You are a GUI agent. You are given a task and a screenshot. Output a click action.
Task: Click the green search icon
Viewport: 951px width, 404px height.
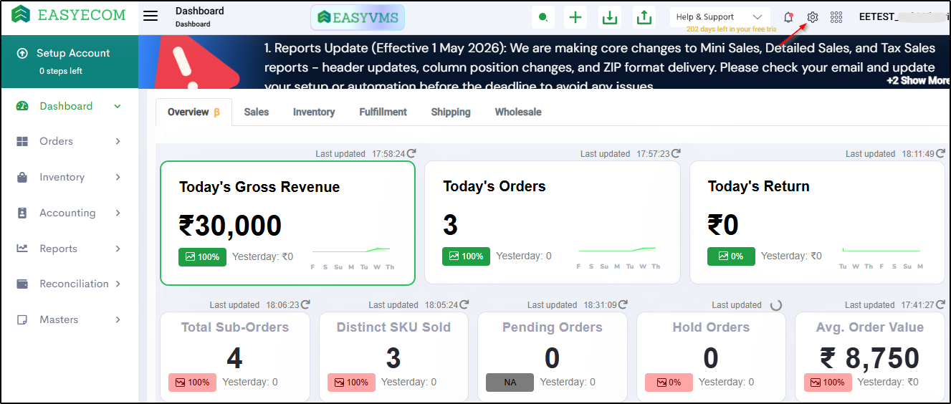coord(543,17)
